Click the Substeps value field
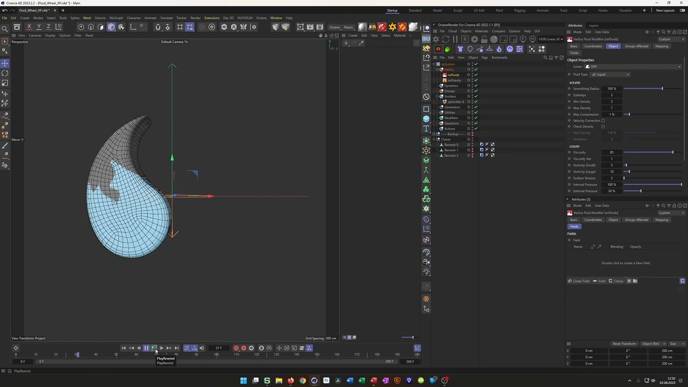The image size is (688, 387). pyautogui.click(x=611, y=95)
